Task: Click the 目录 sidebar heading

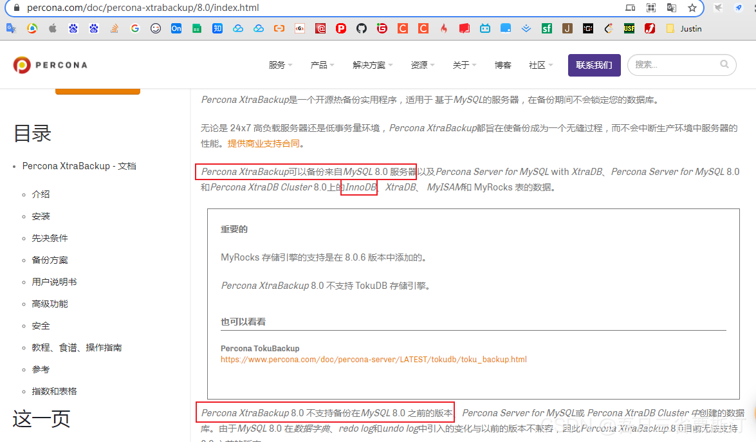Action: tap(32, 133)
